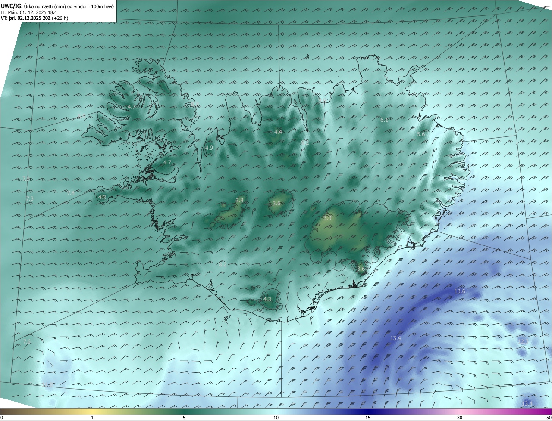552x421 pixels.
Task: Select the 4.4 value label in north Iceland
Action: pyautogui.click(x=278, y=132)
